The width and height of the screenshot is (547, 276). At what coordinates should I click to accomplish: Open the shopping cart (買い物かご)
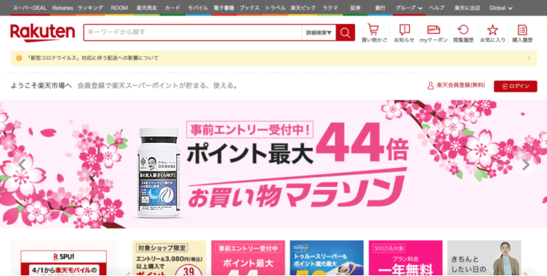pos(374,33)
